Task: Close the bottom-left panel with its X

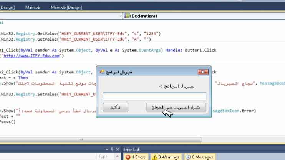Action: 117,149
